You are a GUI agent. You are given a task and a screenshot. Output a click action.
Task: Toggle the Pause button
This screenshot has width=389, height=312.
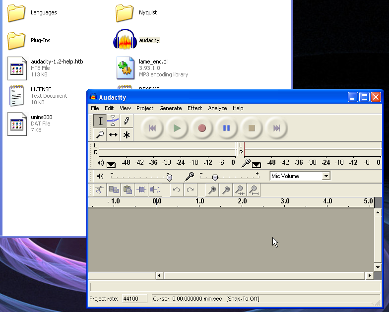[x=226, y=128]
